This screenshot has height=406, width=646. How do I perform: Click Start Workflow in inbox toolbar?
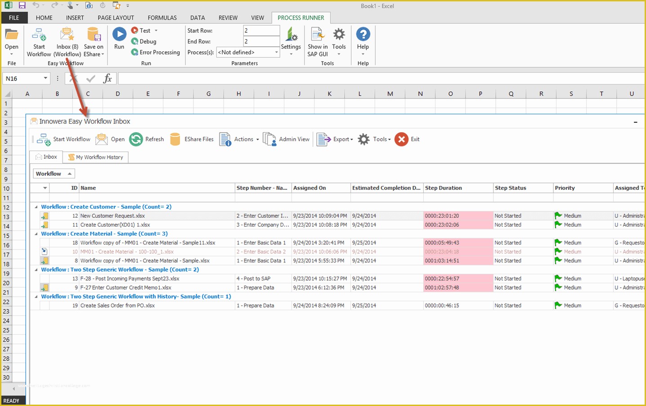click(x=63, y=139)
